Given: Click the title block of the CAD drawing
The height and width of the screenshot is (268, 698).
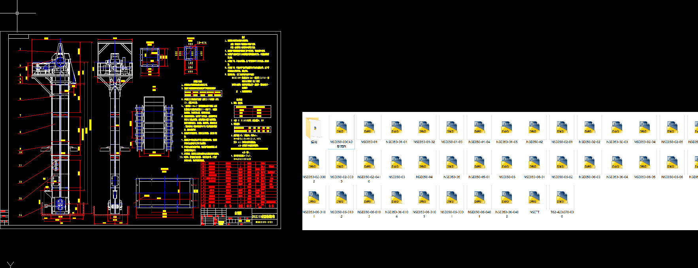Looking at the screenshot, I should coord(239,217).
